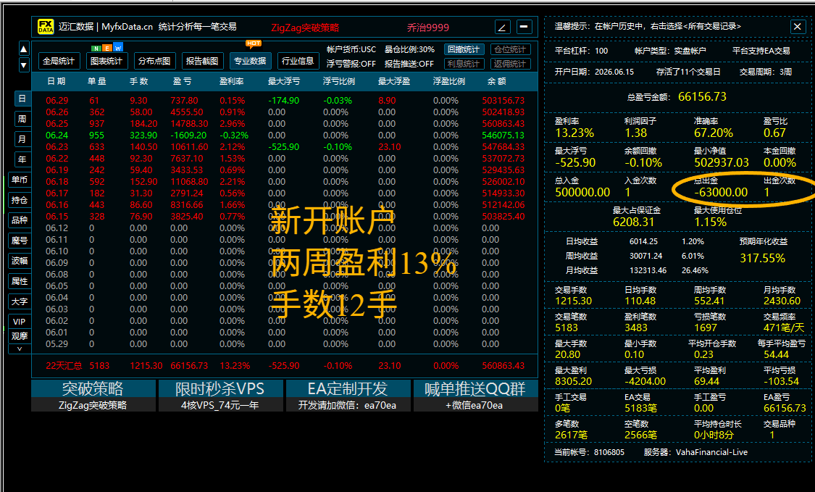
Task: Switch to the 行业信息 tab
Action: [298, 61]
